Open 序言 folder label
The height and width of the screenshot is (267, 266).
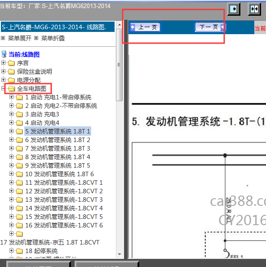22,63
